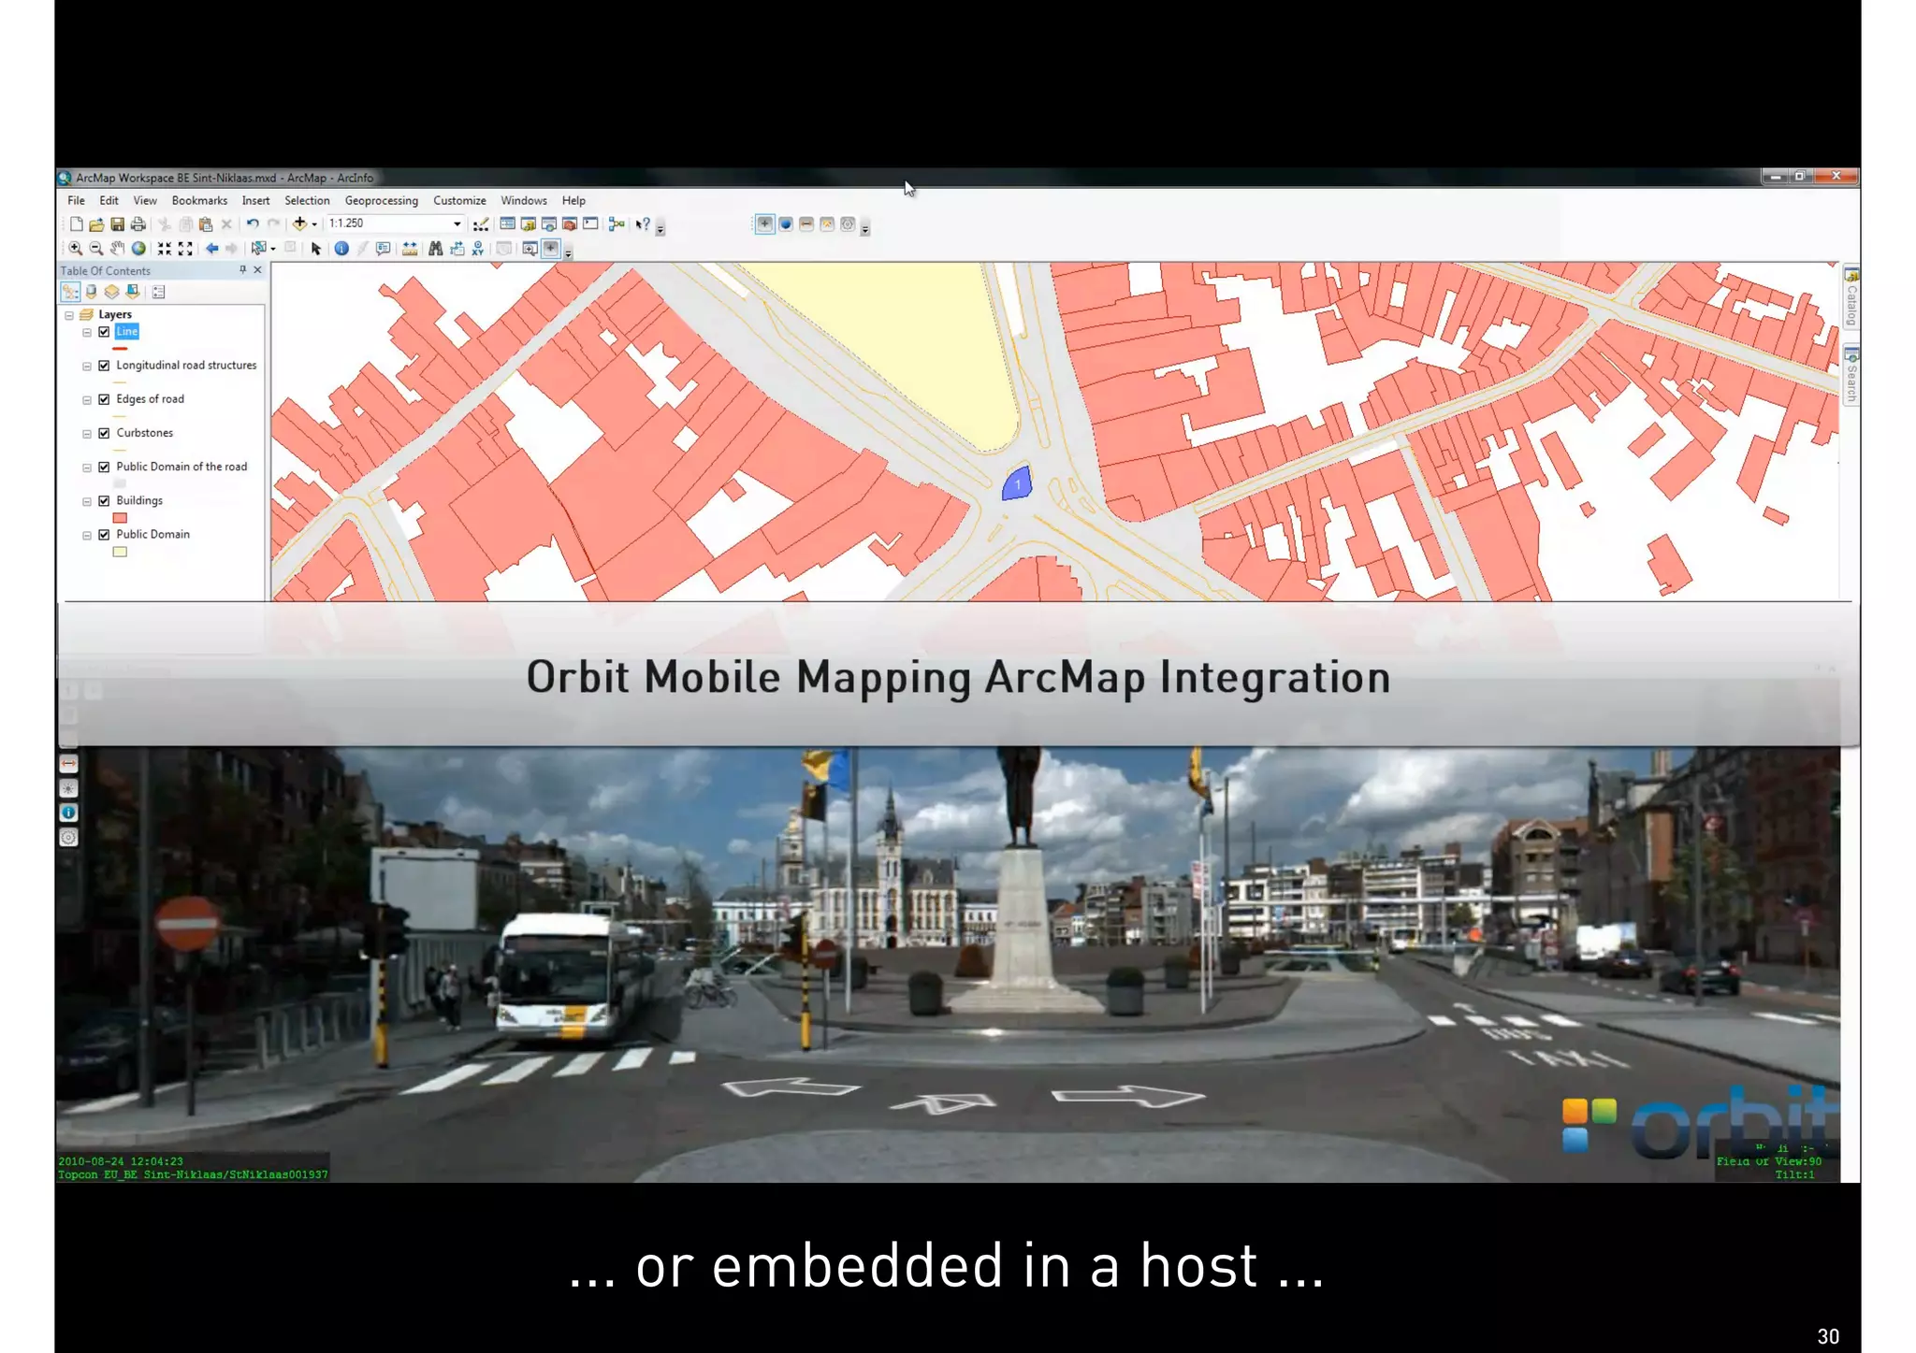Viewport: 1916px width, 1353px height.
Task: Open the map scale 1:1.250 dropdown
Action: (457, 224)
